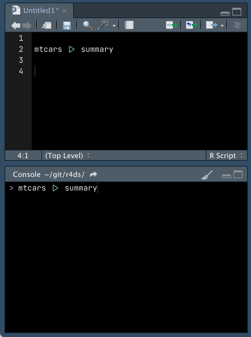Save the current script
This screenshot has width=251, height=337.
[x=67, y=25]
